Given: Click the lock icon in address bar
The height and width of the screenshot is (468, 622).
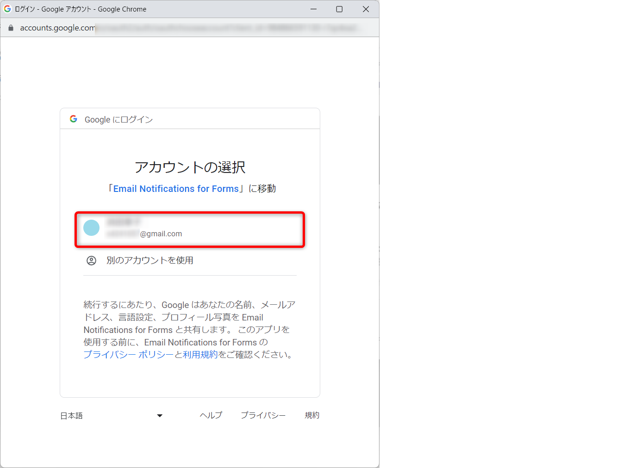Looking at the screenshot, I should tap(11, 28).
